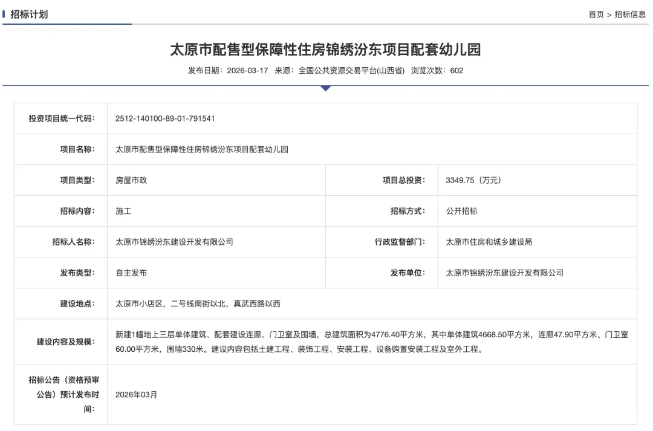Click the view count 602

456,70
